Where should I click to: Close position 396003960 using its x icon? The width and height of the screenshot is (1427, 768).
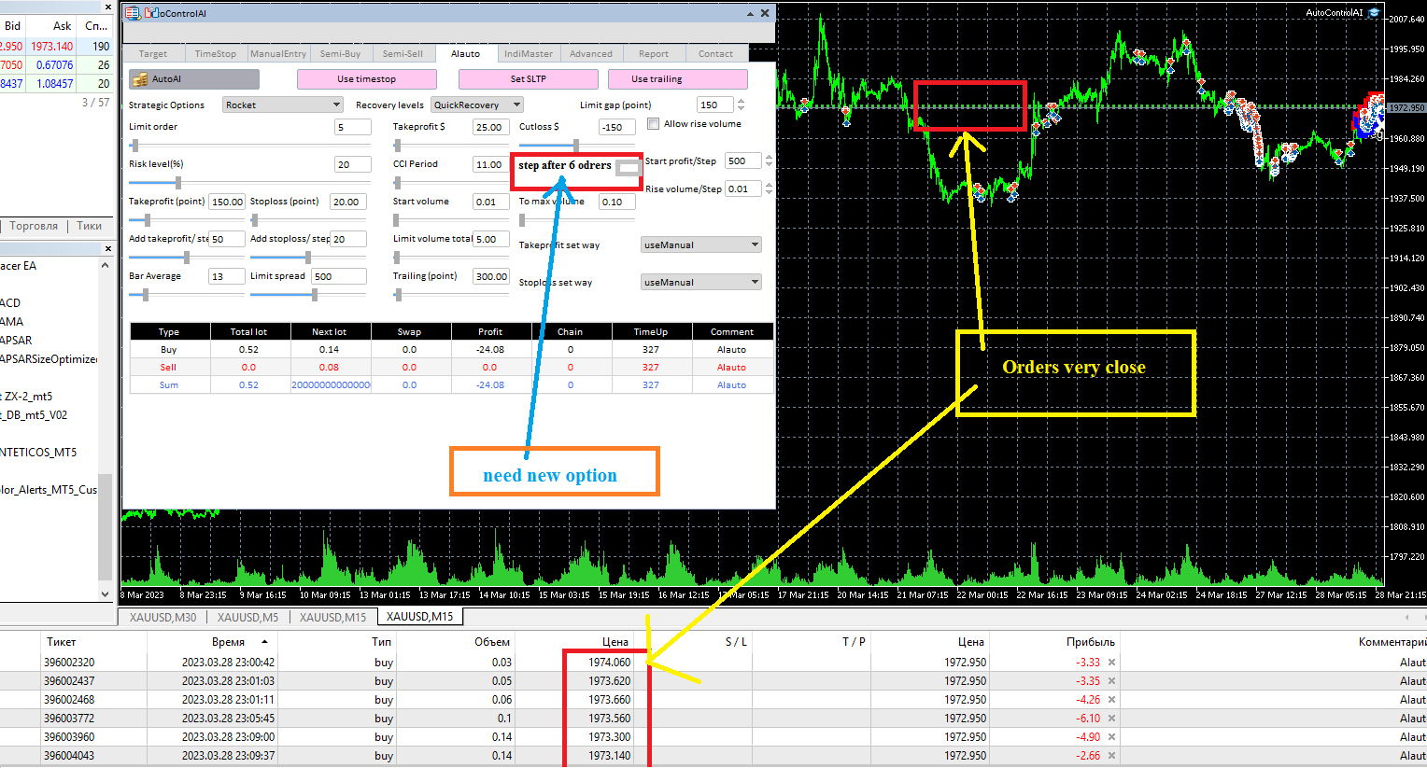tap(1111, 737)
